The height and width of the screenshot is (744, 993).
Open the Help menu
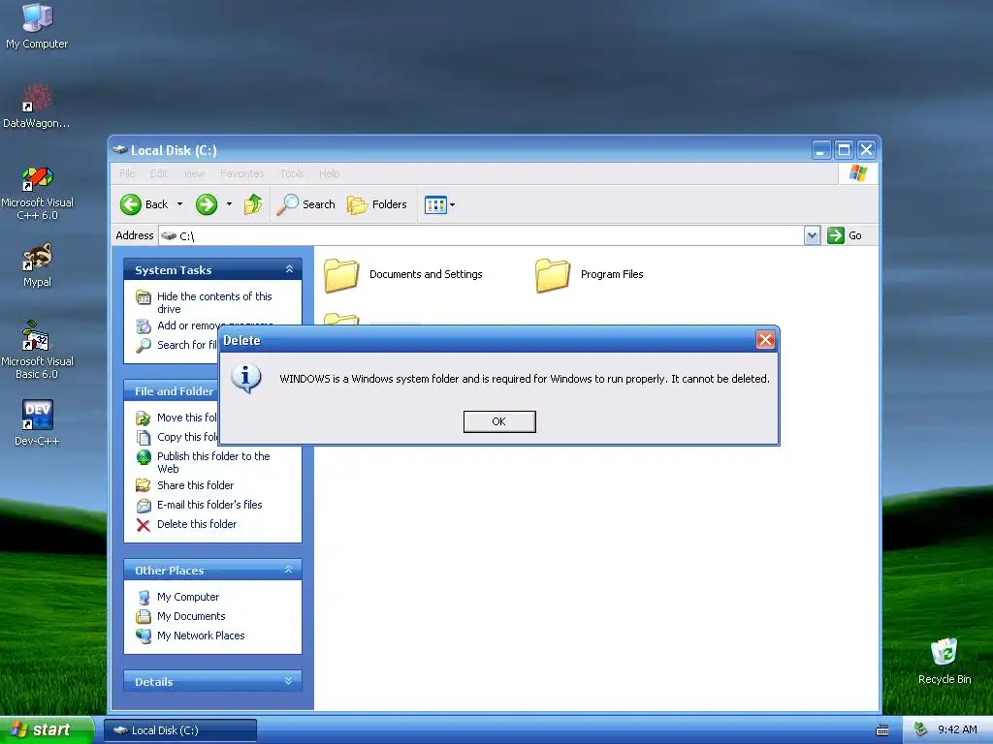tap(329, 173)
